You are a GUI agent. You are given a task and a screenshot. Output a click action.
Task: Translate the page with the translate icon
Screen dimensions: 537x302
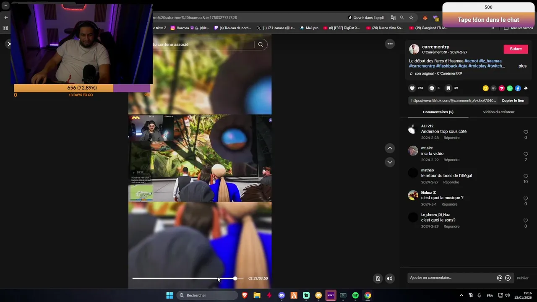pyautogui.click(x=393, y=18)
